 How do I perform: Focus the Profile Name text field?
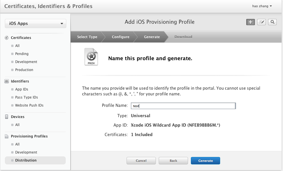click(183, 106)
